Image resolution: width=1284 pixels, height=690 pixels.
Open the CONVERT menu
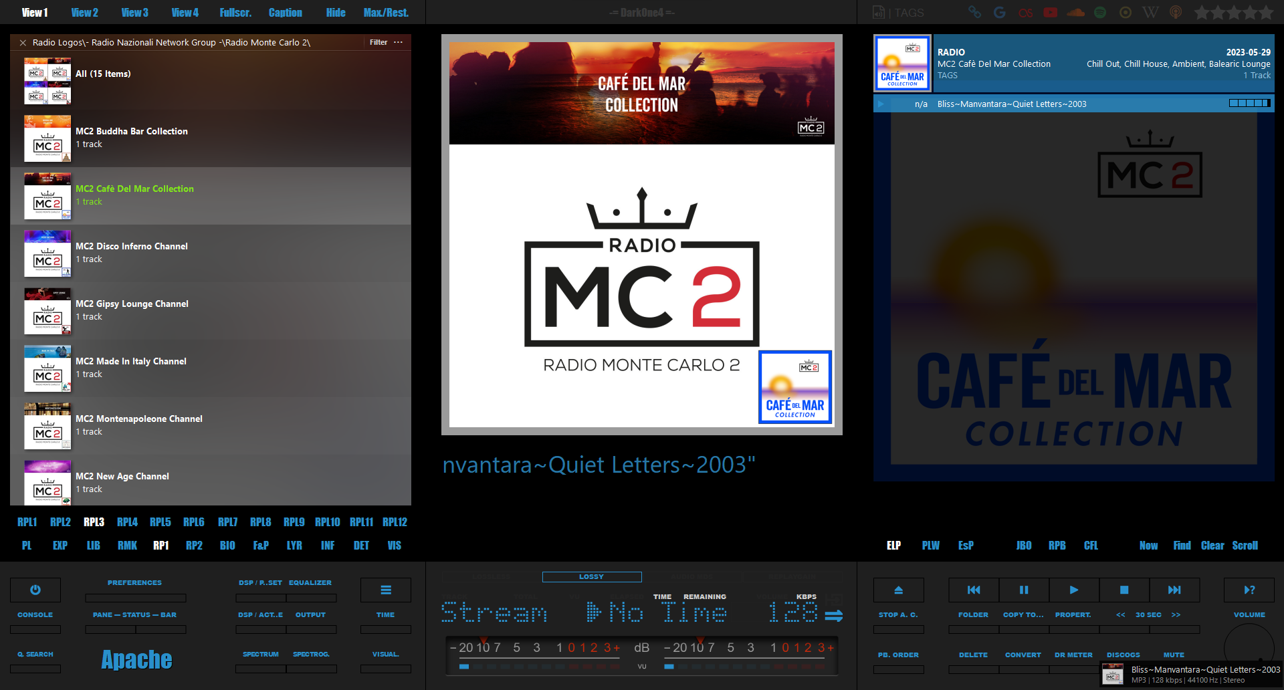click(x=1023, y=655)
